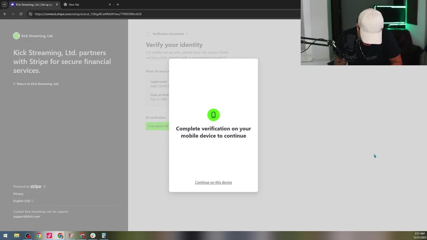Open Slack from the taskbar
This screenshot has width=427, height=240.
93,236
